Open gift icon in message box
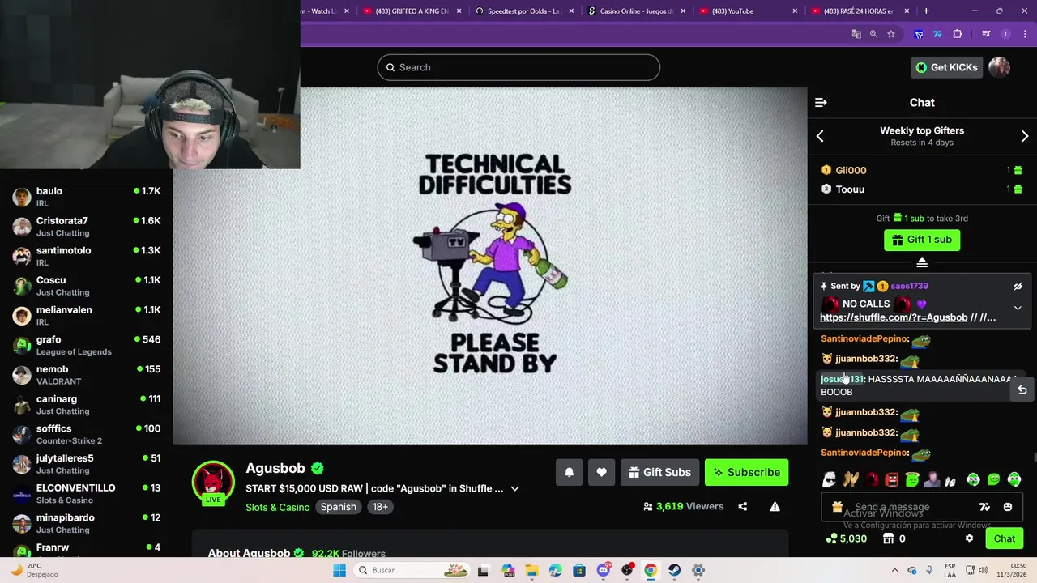Screen dimensions: 1037x583 (x=837, y=507)
